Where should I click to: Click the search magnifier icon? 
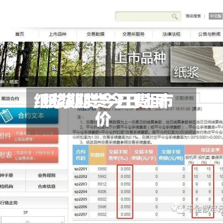[x=175, y=17]
